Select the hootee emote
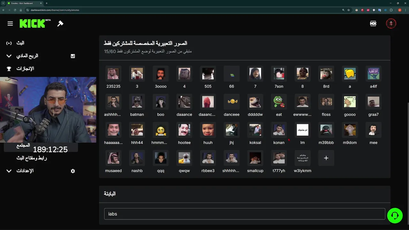Image resolution: width=409 pixels, height=230 pixels. (184, 130)
